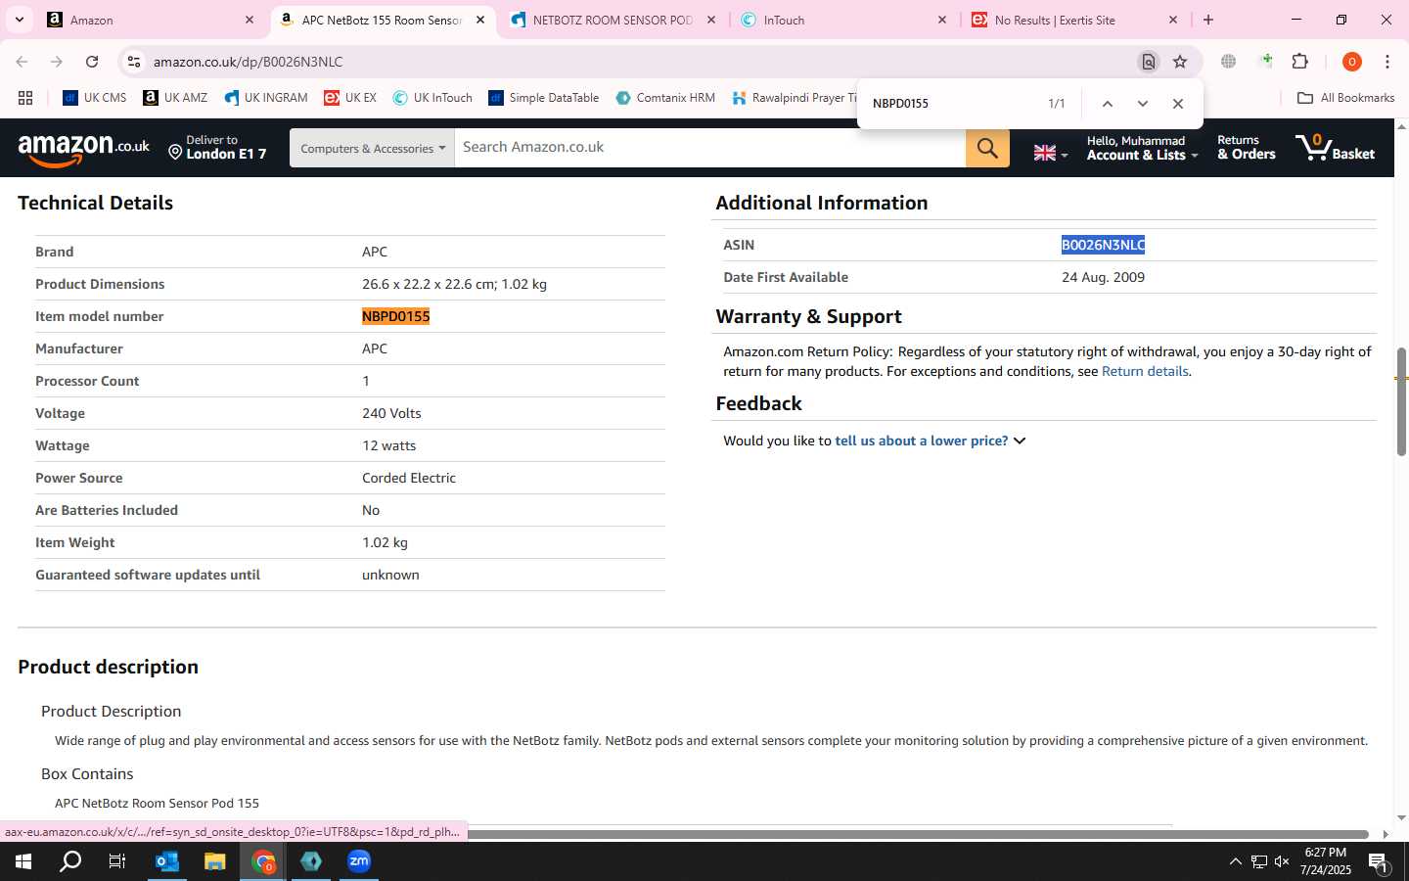Open the Windows Start menu

[x=23, y=861]
